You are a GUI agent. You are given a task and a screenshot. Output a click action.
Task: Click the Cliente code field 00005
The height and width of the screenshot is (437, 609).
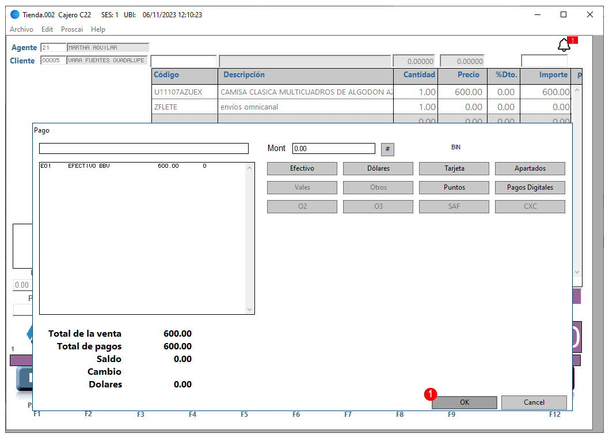tap(53, 61)
